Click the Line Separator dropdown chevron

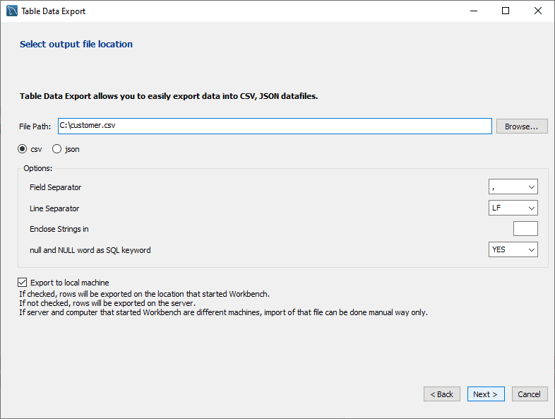click(531, 208)
